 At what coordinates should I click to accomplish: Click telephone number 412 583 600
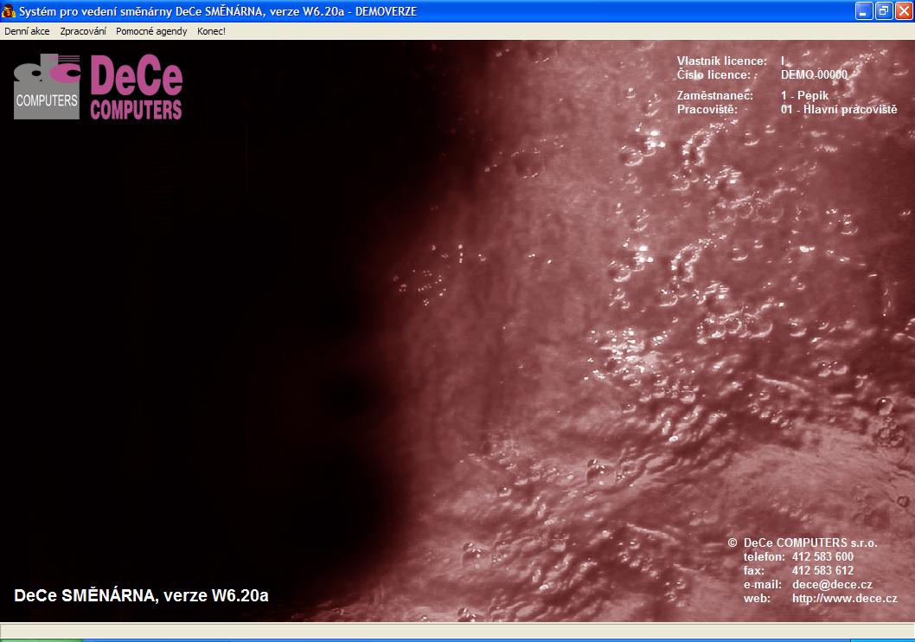coord(822,556)
